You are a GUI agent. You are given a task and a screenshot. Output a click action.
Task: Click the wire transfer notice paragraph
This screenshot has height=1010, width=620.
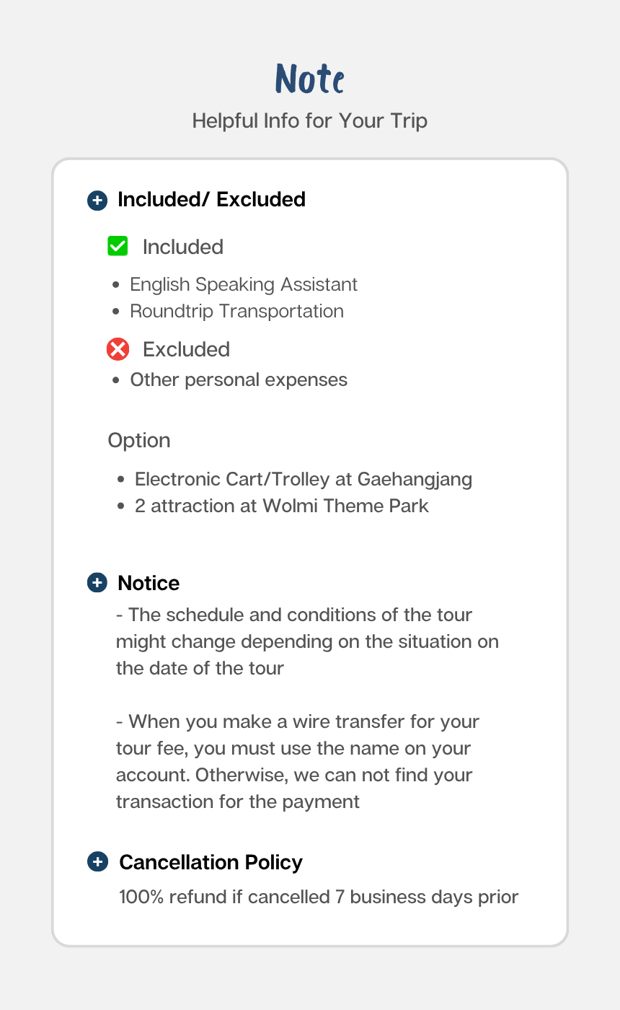click(298, 761)
